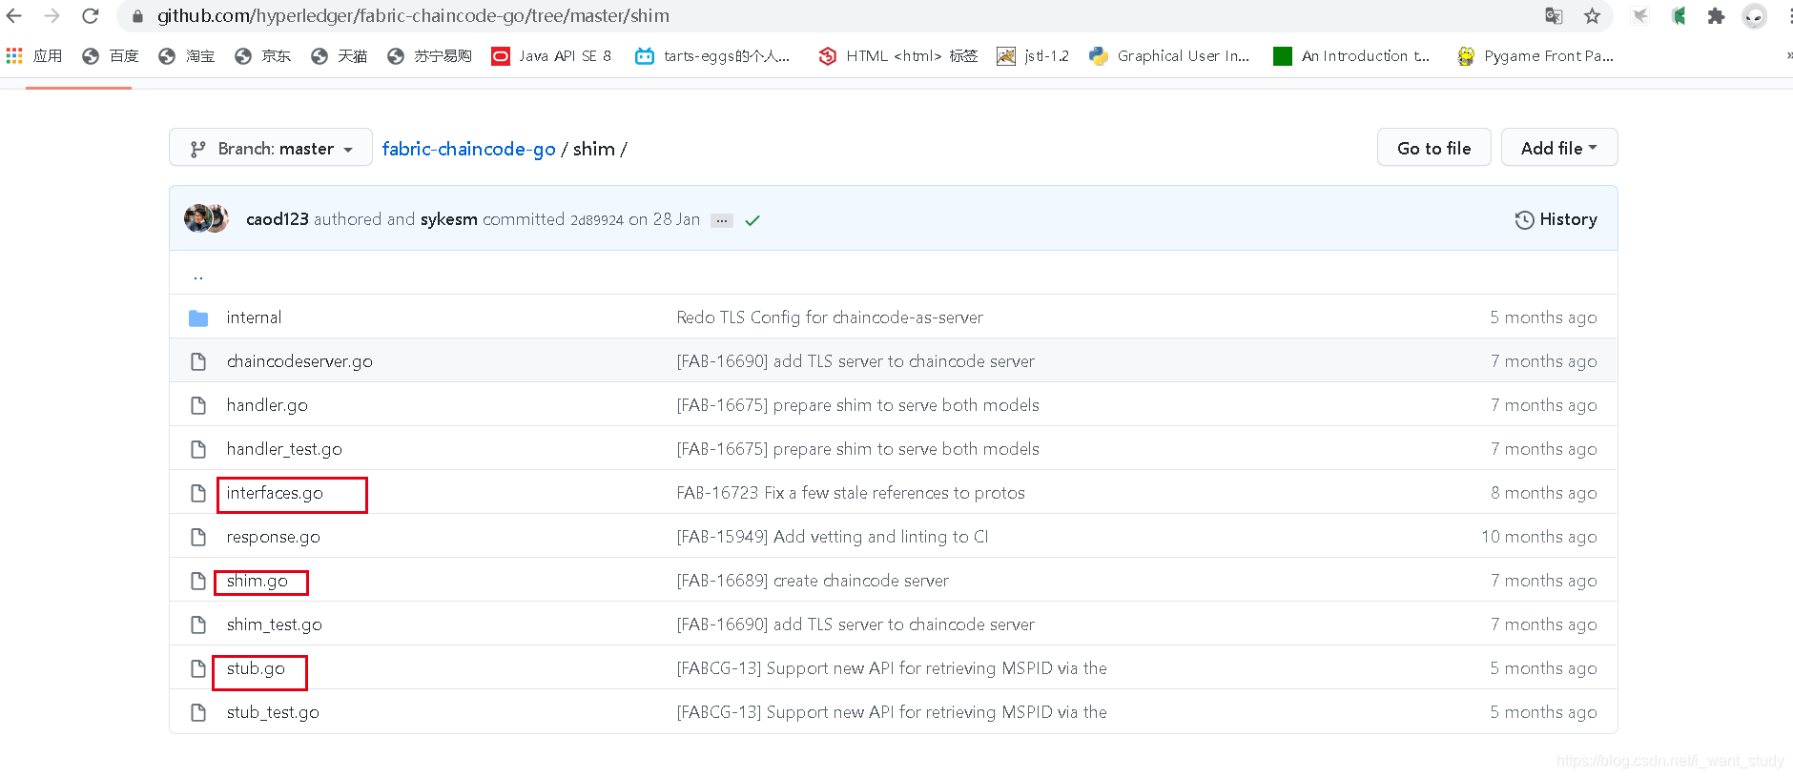Open the translate page icon

(1554, 16)
